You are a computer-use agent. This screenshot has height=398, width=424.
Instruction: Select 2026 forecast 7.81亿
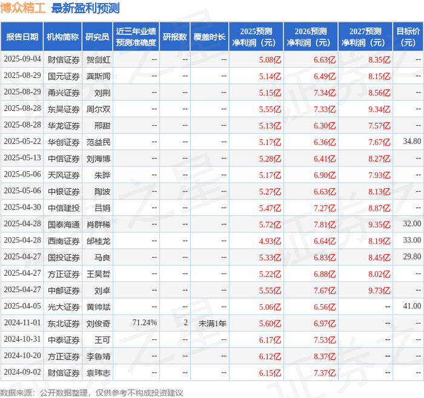325,224
